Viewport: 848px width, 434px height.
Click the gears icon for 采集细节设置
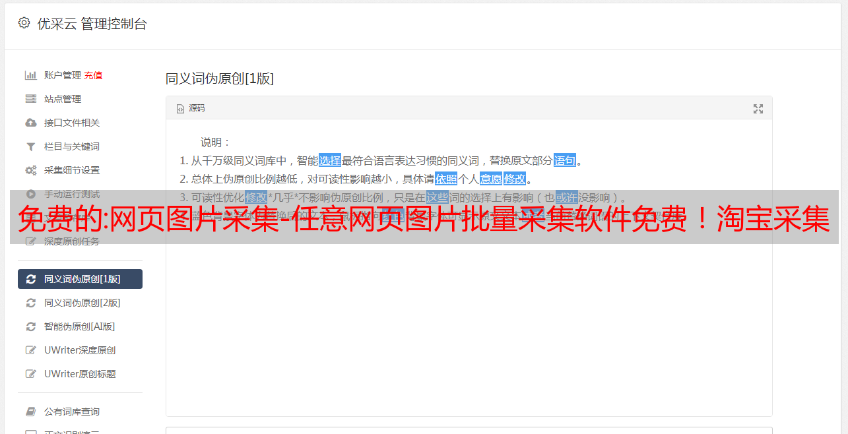(x=30, y=170)
